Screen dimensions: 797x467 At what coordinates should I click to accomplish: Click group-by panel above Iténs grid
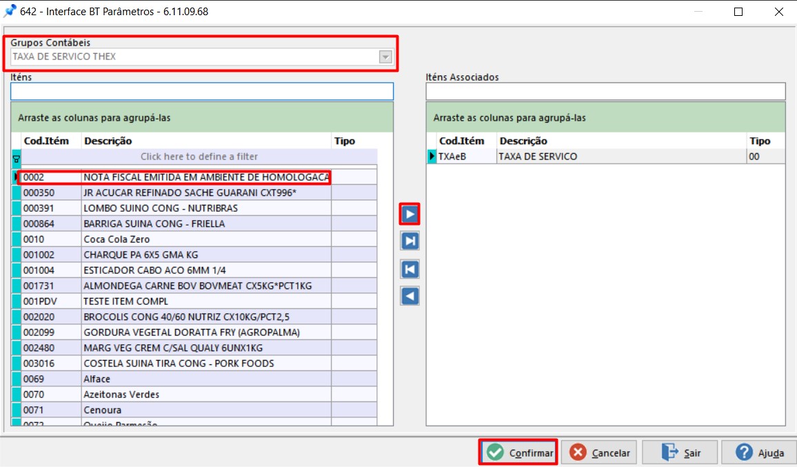(202, 117)
